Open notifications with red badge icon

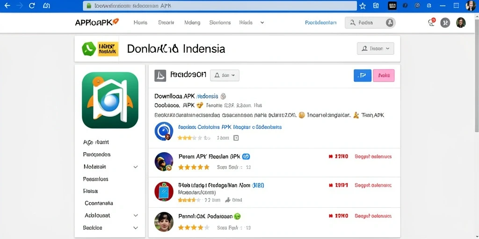tap(432, 22)
